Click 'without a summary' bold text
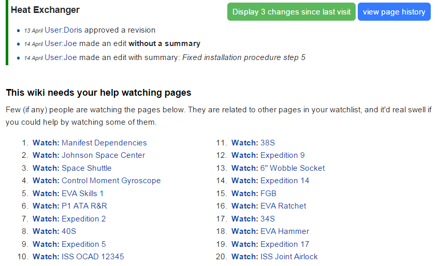 [x=165, y=43]
